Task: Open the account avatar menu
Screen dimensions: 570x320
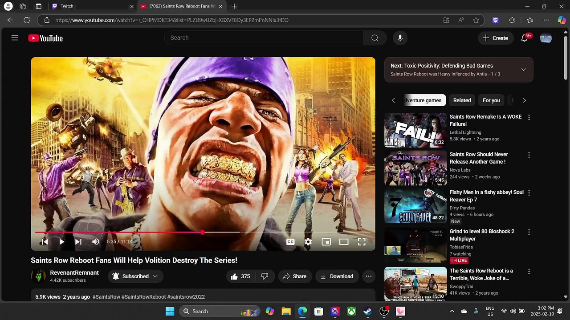Action: point(546,38)
